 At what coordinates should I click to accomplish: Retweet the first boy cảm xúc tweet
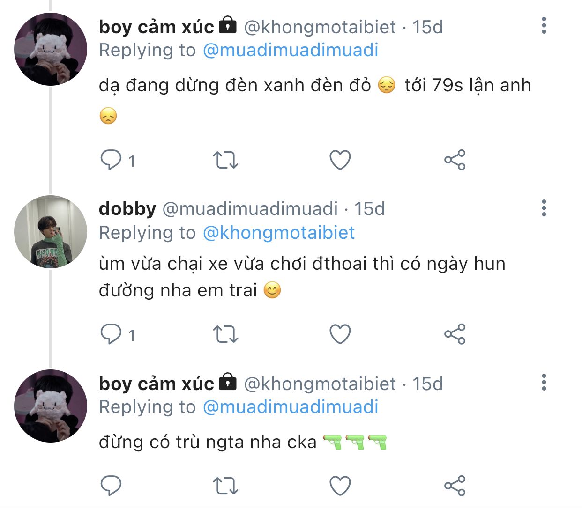coord(225,160)
